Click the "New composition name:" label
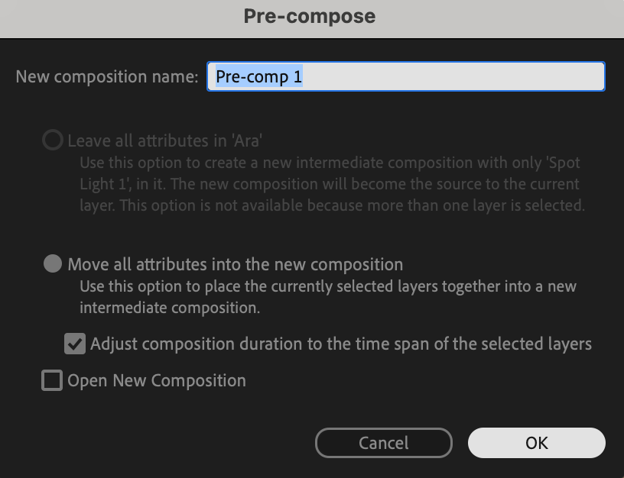This screenshot has width=624, height=478. click(x=107, y=77)
